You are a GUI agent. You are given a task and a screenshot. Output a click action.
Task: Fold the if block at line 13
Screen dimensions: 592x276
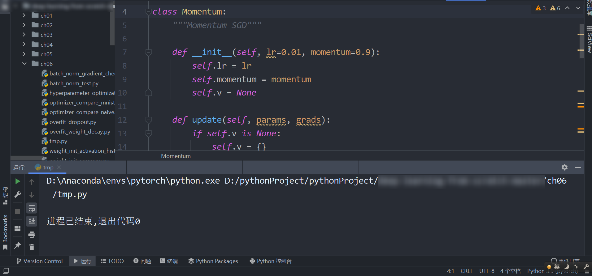click(x=148, y=134)
